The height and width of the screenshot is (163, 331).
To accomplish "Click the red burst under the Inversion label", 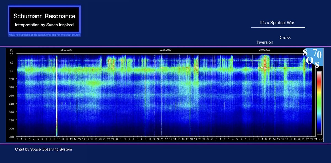I will pyautogui.click(x=265, y=64).
